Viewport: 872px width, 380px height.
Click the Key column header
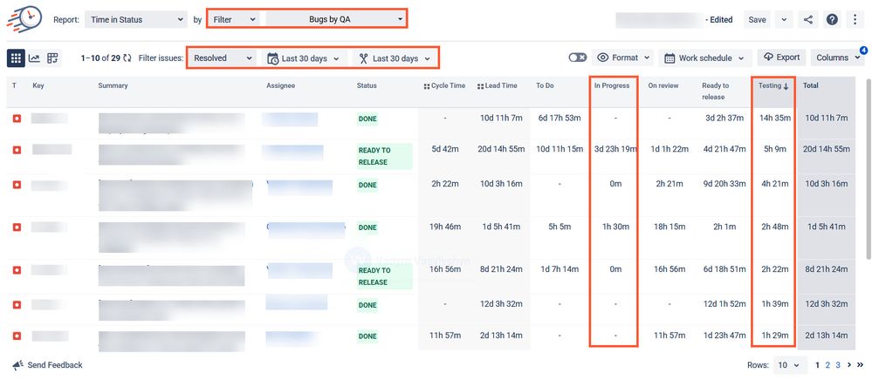pyautogui.click(x=38, y=85)
